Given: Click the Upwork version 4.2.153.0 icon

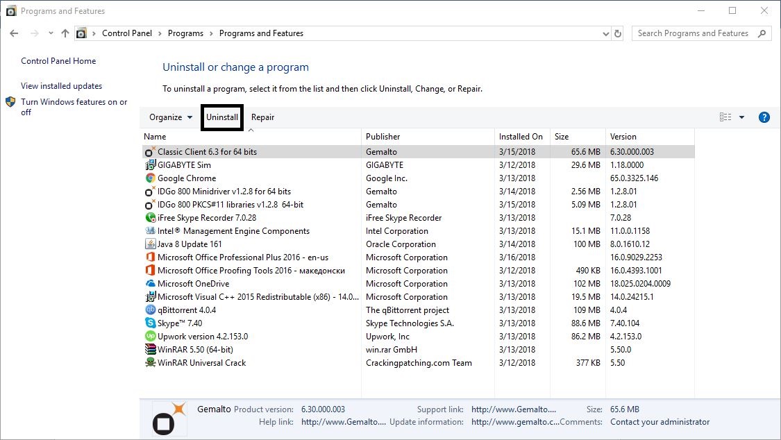Looking at the screenshot, I should click(x=150, y=336).
